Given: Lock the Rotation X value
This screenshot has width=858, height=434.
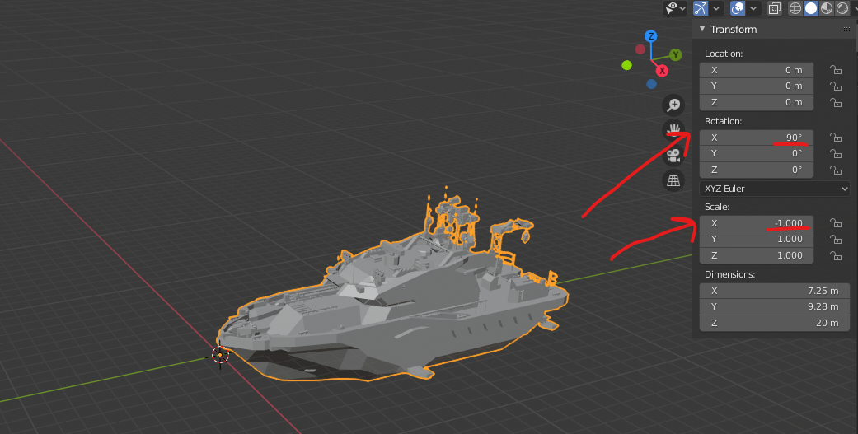Looking at the screenshot, I should coord(835,138).
